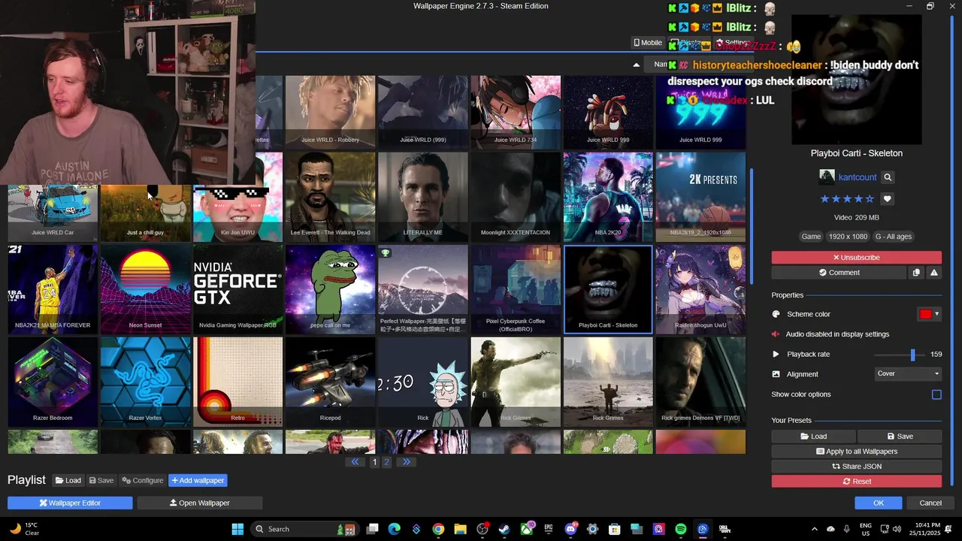Reset wallpaper properties

point(856,482)
